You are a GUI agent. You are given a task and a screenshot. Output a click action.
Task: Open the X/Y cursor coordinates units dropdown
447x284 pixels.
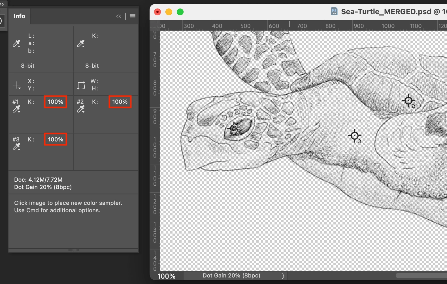pos(16,85)
